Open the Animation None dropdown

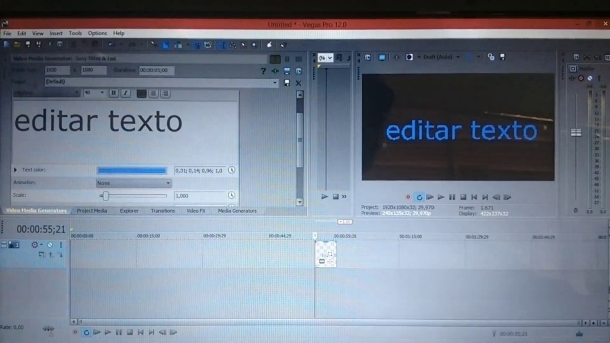click(x=134, y=183)
